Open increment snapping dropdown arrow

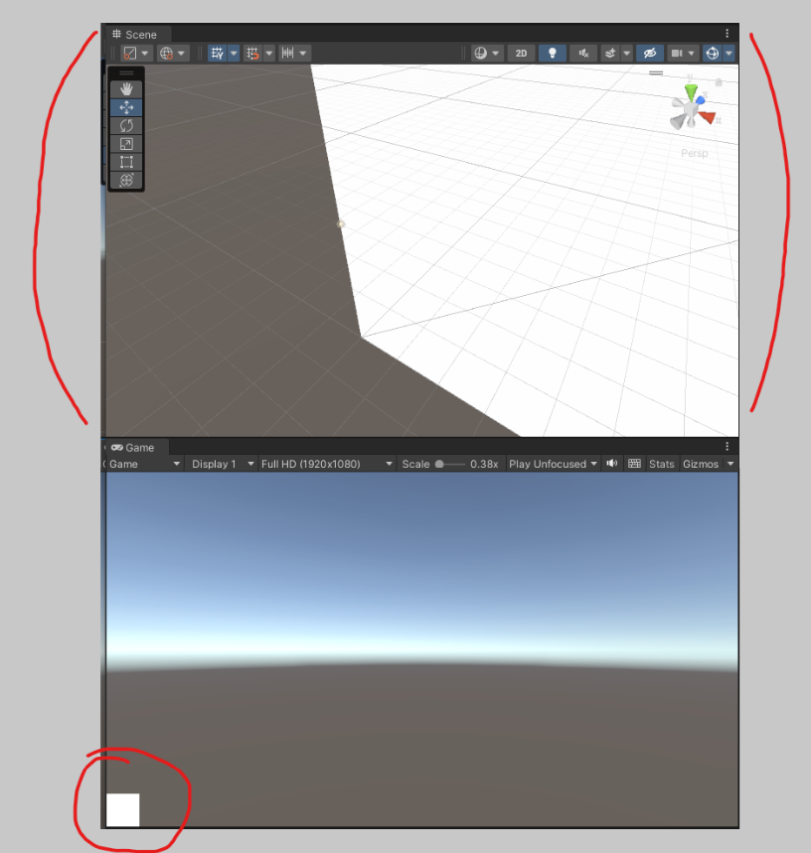pyautogui.click(x=303, y=54)
